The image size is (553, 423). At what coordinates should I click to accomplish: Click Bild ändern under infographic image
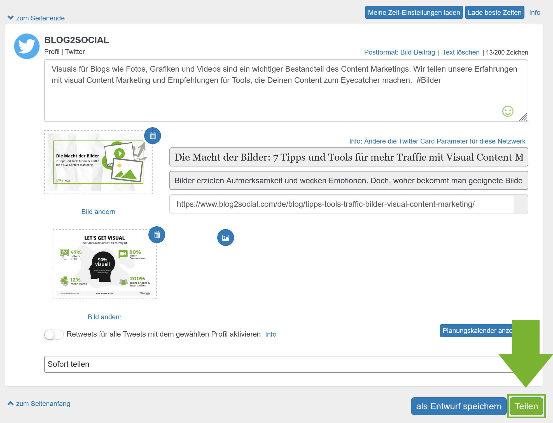pos(105,317)
